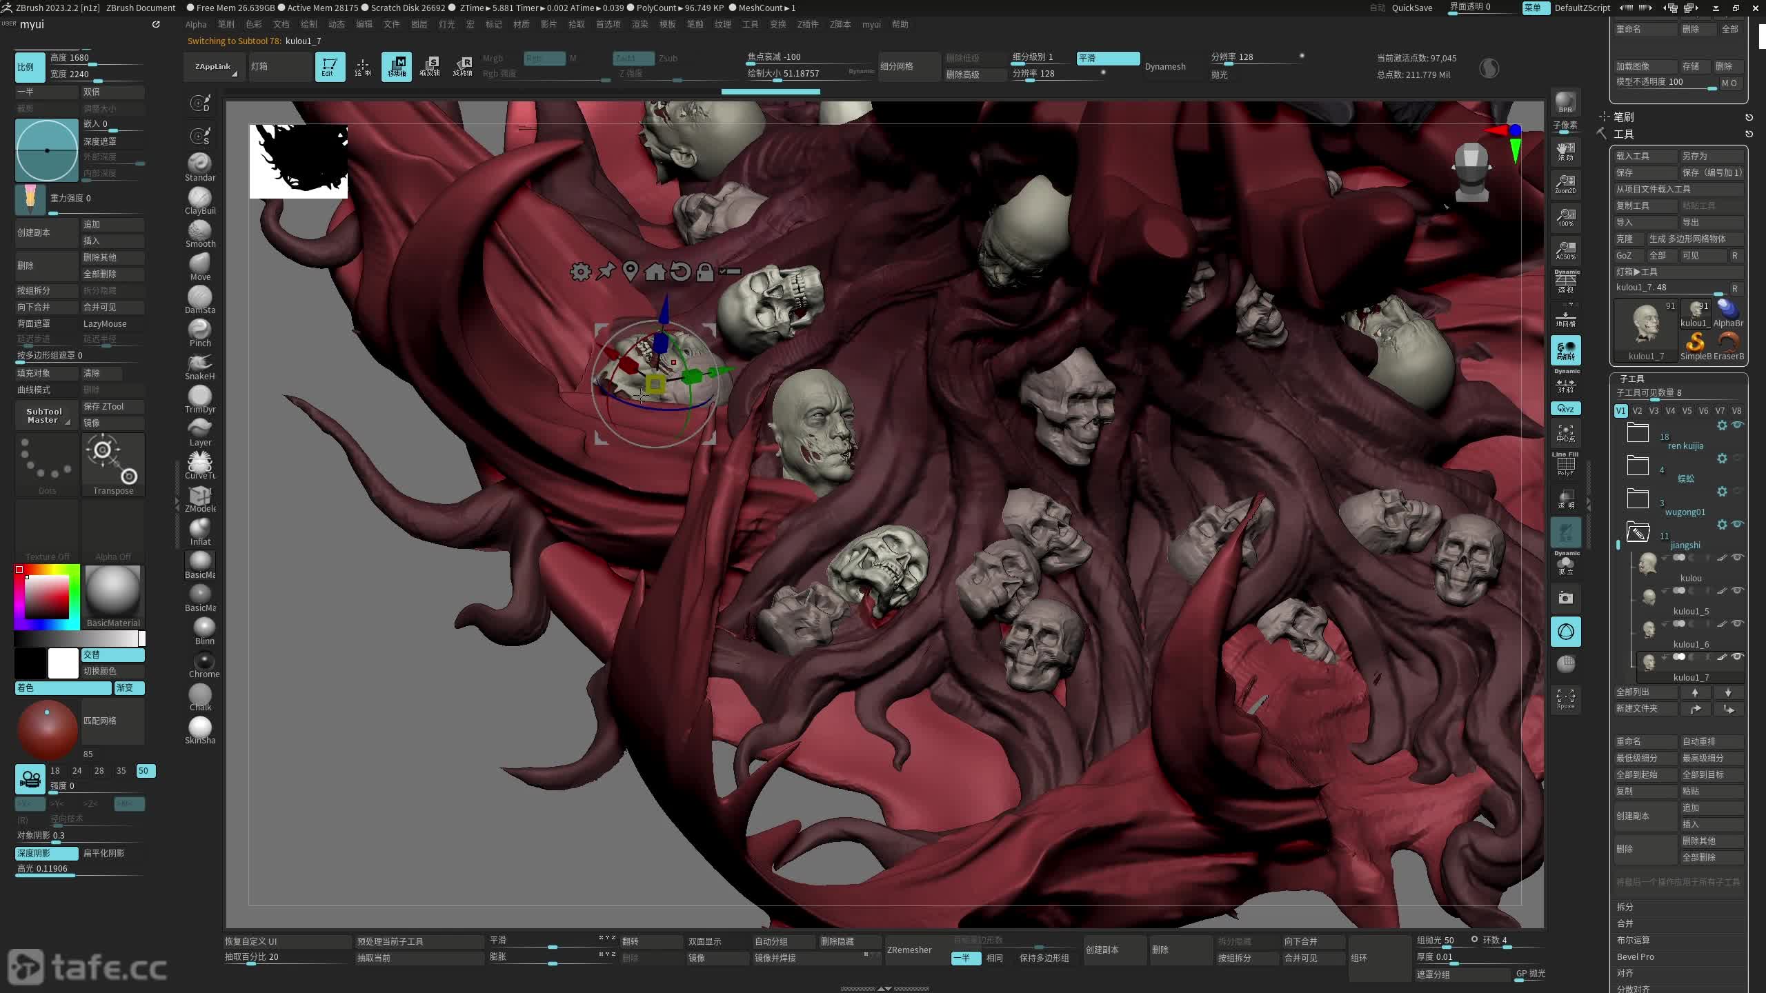Pick the Pinch brush
Image resolution: width=1766 pixels, height=993 pixels.
[x=200, y=330]
